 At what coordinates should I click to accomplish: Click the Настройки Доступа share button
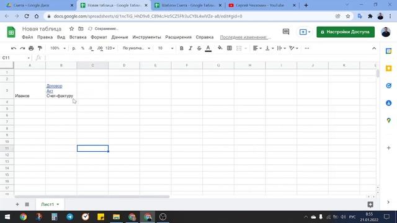[x=346, y=32]
